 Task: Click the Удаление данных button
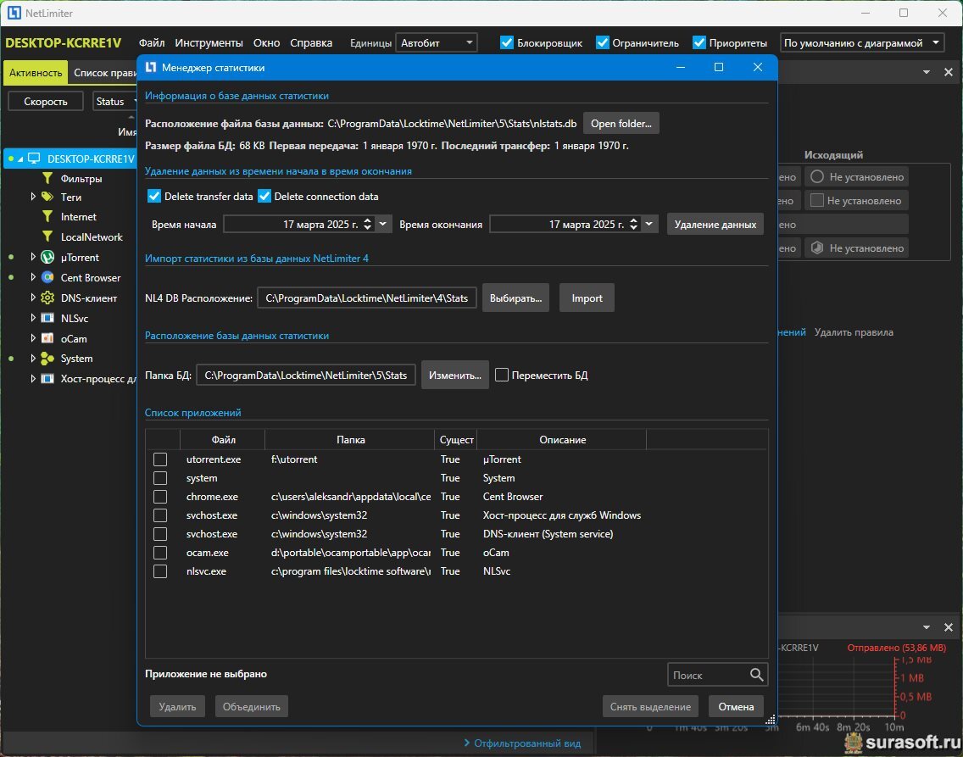click(715, 224)
